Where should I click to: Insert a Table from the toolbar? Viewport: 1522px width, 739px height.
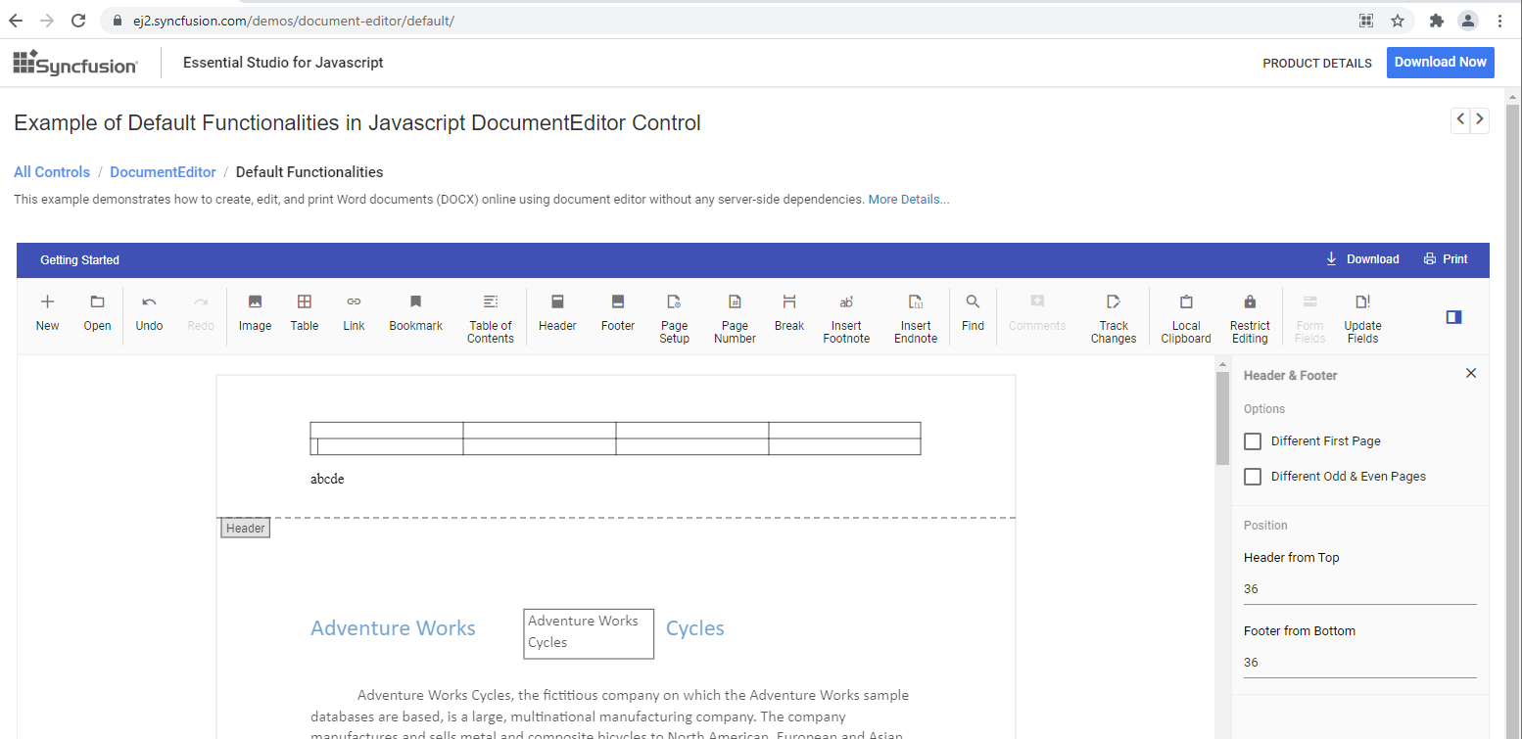click(x=305, y=302)
